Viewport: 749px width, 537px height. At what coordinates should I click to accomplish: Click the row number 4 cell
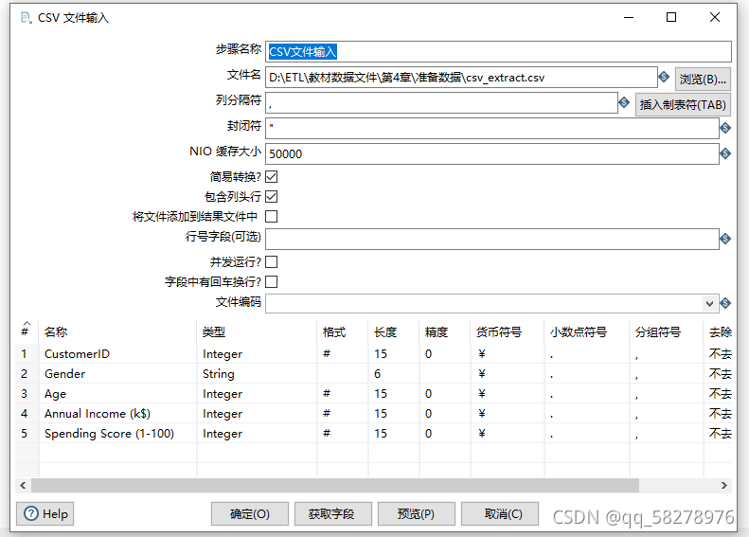click(27, 414)
